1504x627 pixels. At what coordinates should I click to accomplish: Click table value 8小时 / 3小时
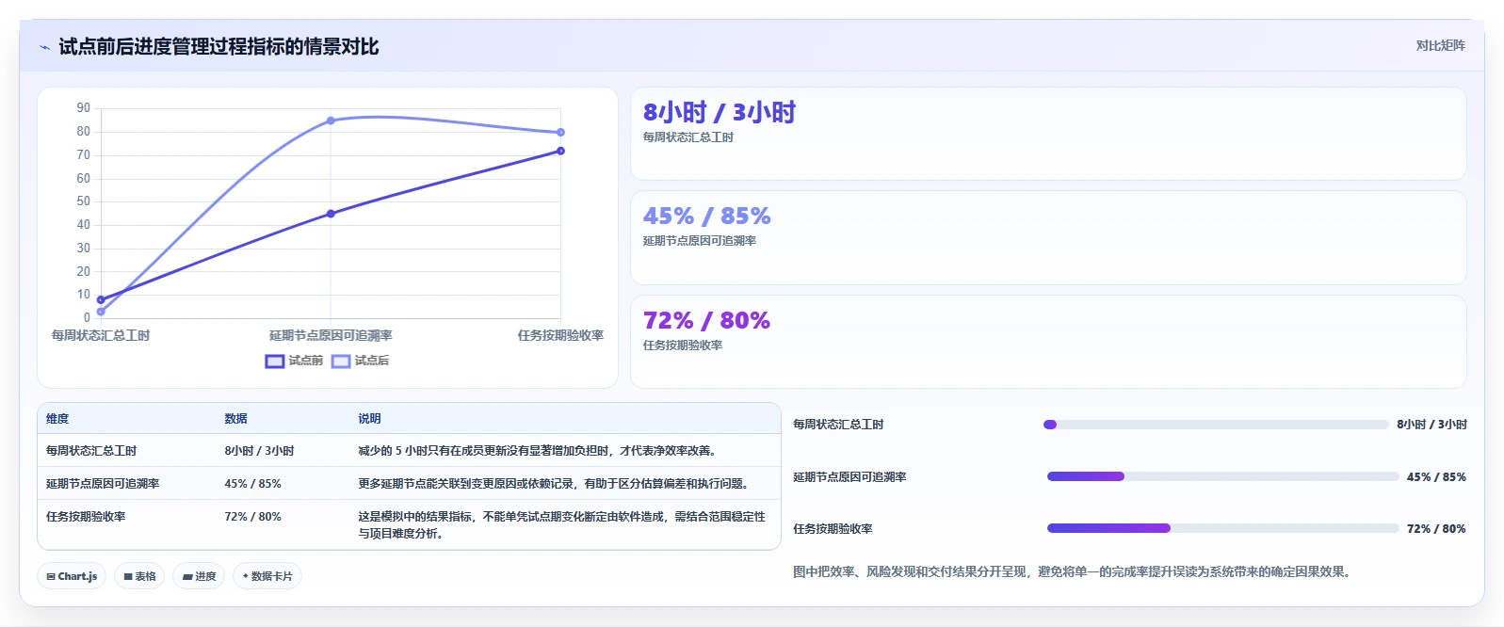[259, 451]
